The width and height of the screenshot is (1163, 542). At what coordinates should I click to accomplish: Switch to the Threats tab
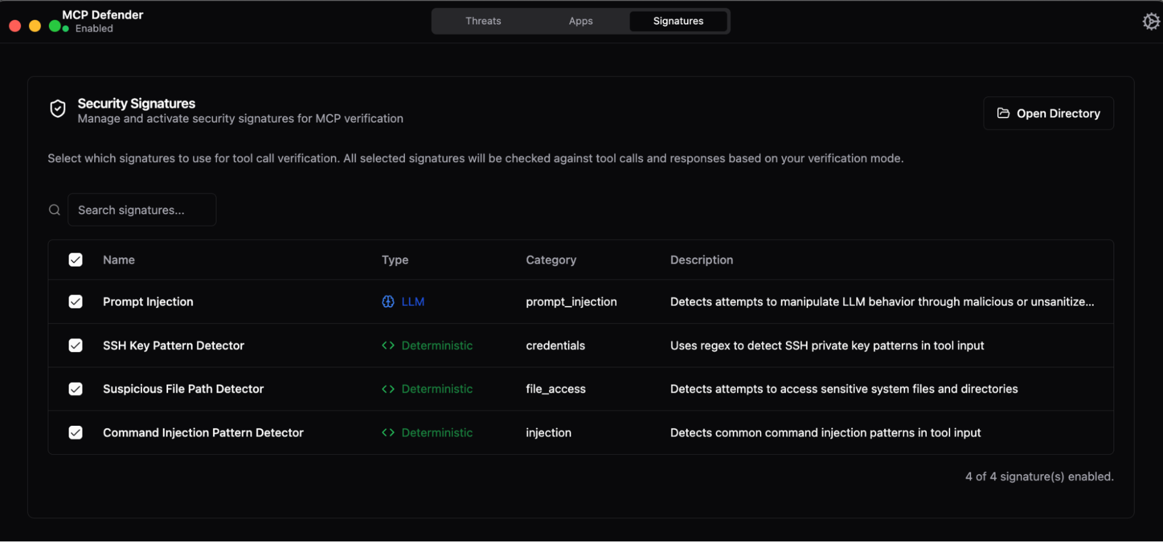coord(482,21)
